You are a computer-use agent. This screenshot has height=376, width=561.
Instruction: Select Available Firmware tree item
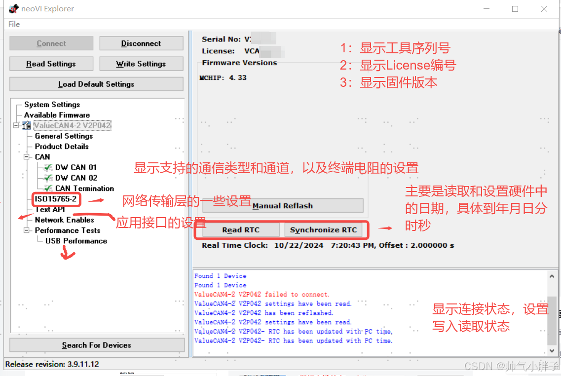click(57, 115)
